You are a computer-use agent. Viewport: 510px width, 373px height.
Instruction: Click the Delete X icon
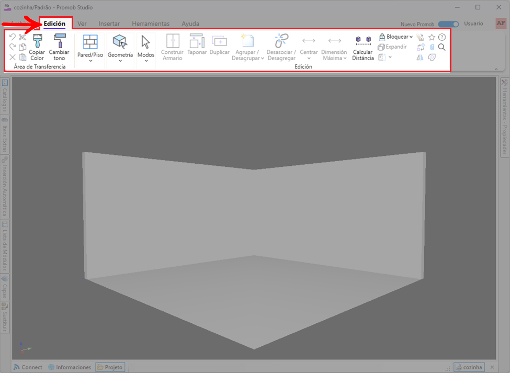[x=13, y=58]
